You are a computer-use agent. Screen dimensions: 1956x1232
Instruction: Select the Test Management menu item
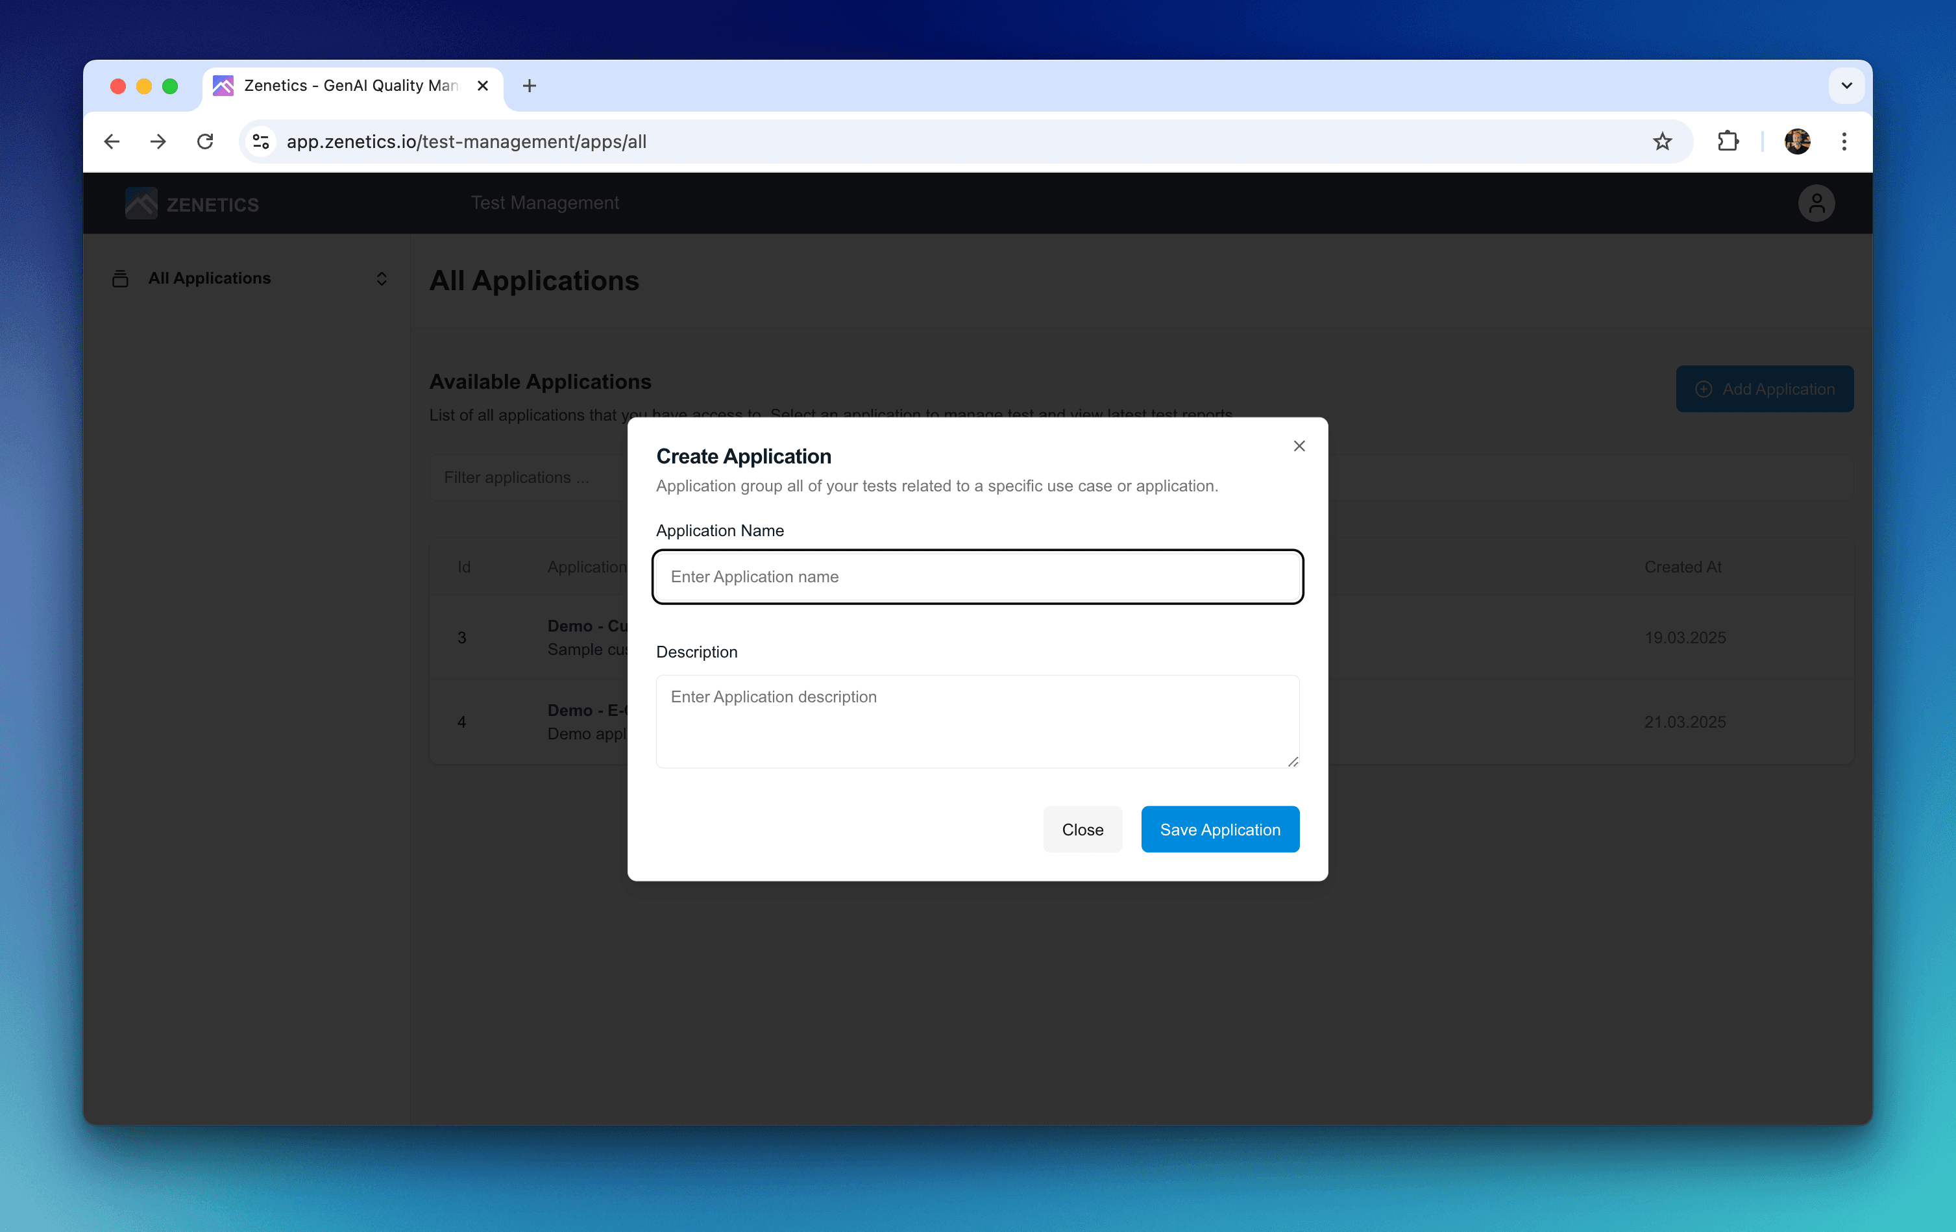(544, 203)
